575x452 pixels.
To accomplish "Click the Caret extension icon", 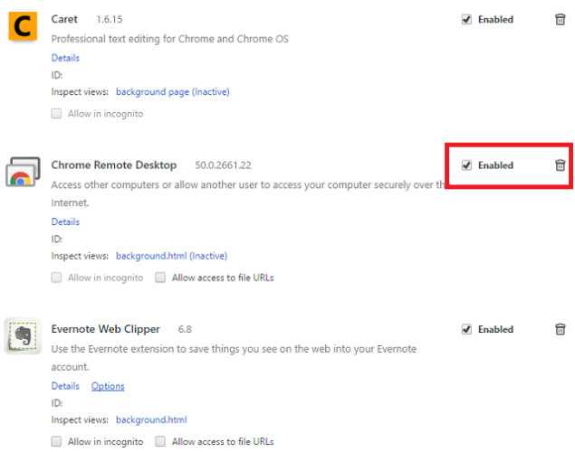I will tap(21, 25).
